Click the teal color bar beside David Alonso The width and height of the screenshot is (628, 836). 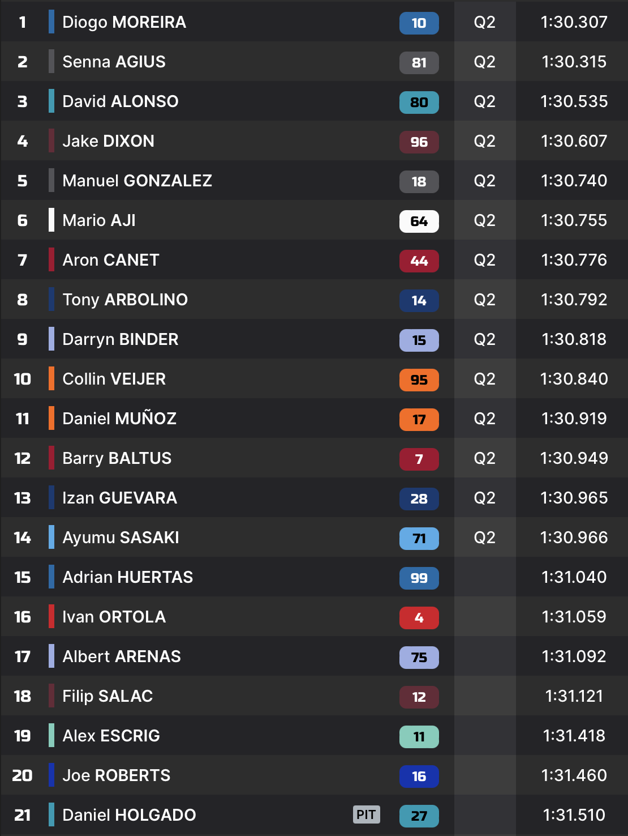[51, 101]
